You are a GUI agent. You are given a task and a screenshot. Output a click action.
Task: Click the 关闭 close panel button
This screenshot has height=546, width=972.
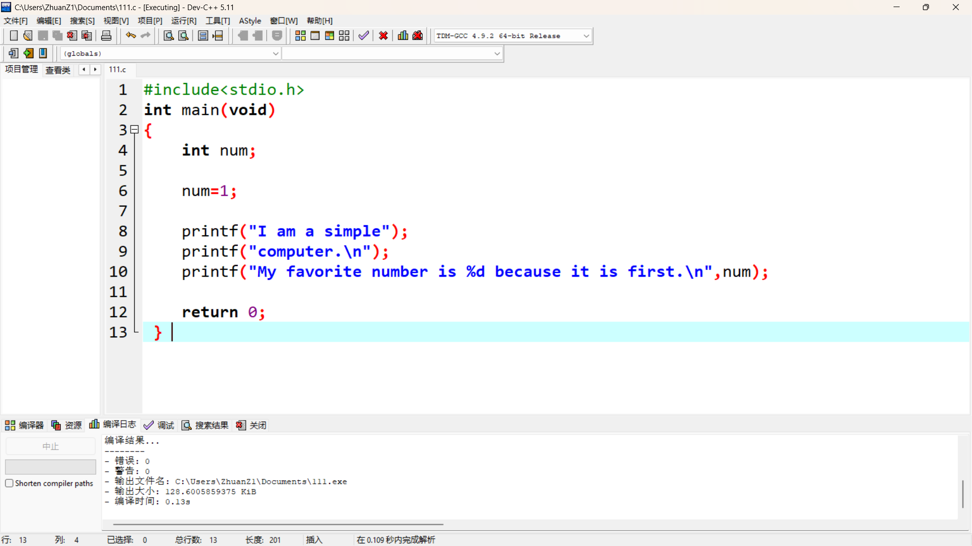click(251, 425)
